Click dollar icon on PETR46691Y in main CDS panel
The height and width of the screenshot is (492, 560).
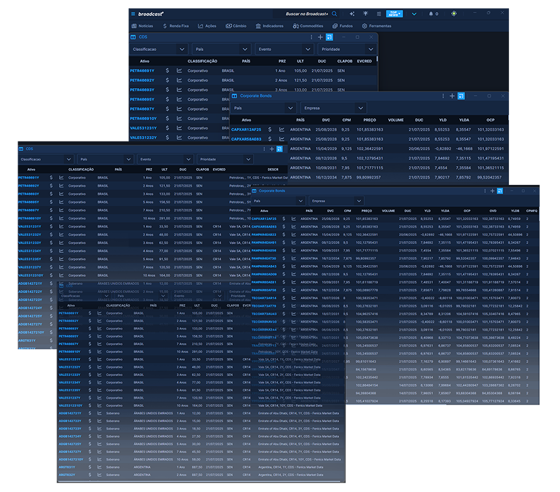(x=167, y=70)
